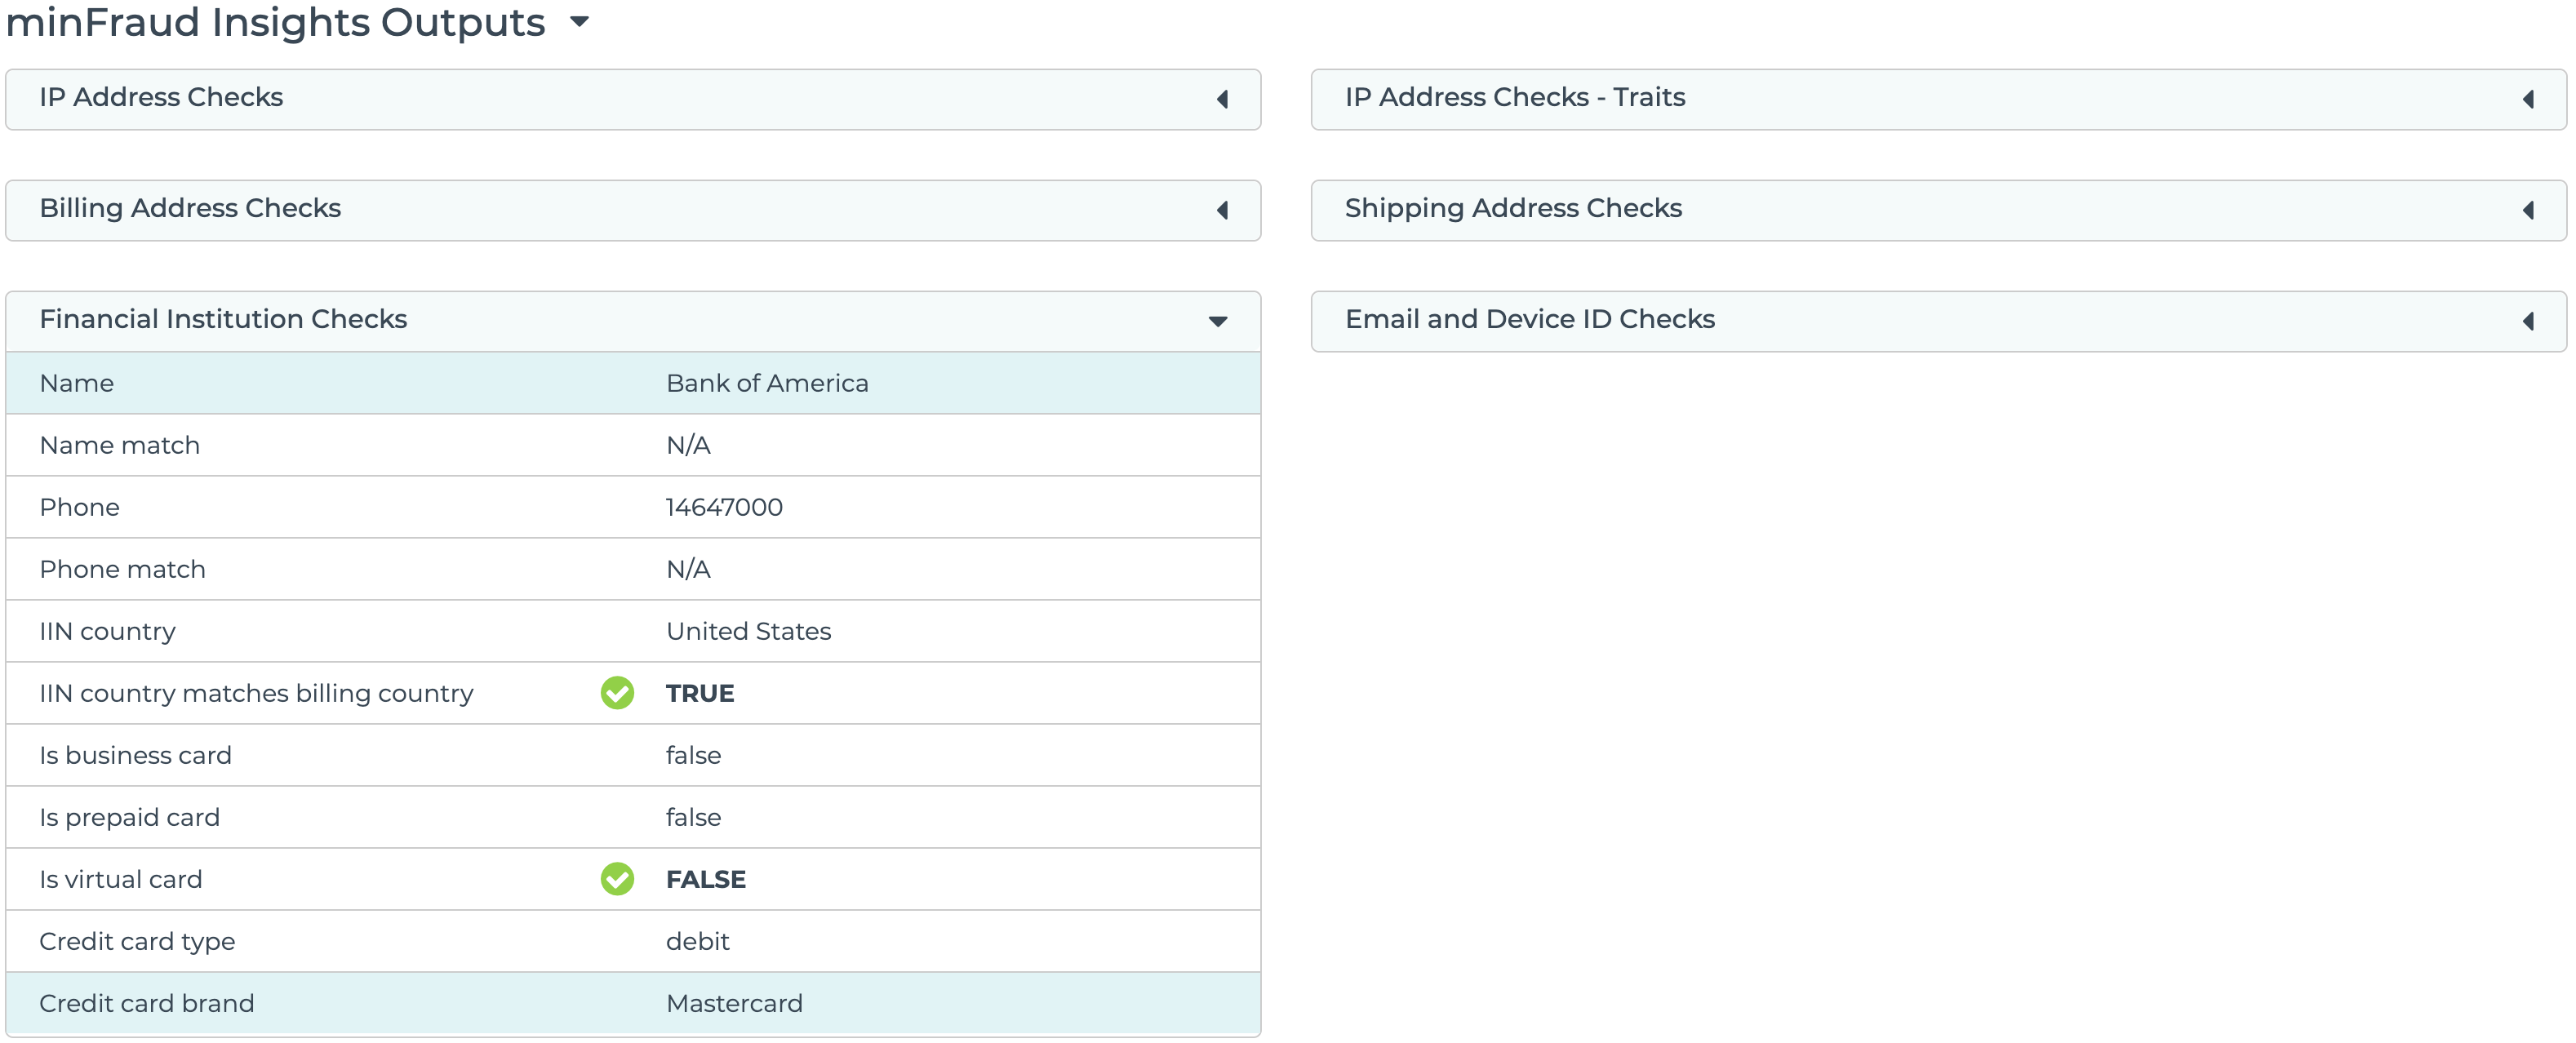The image size is (2576, 1043).
Task: Click green checkmark beside IIN country match
Action: pyautogui.click(x=617, y=693)
